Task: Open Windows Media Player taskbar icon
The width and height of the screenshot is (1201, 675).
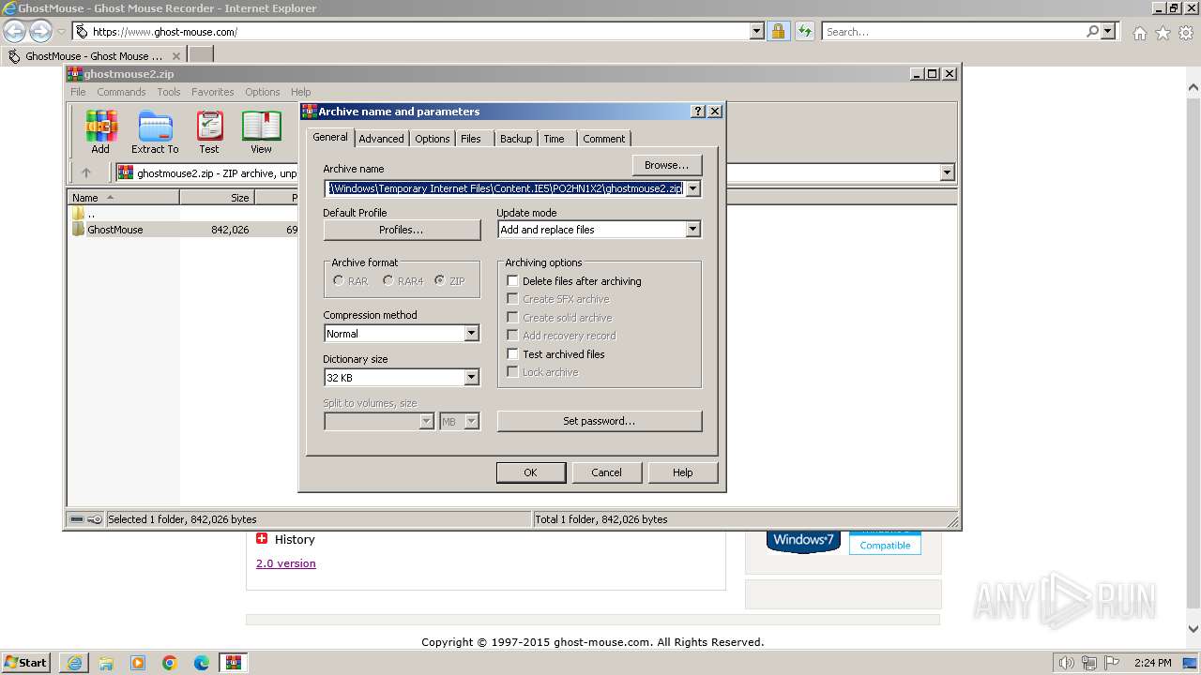Action: click(138, 663)
